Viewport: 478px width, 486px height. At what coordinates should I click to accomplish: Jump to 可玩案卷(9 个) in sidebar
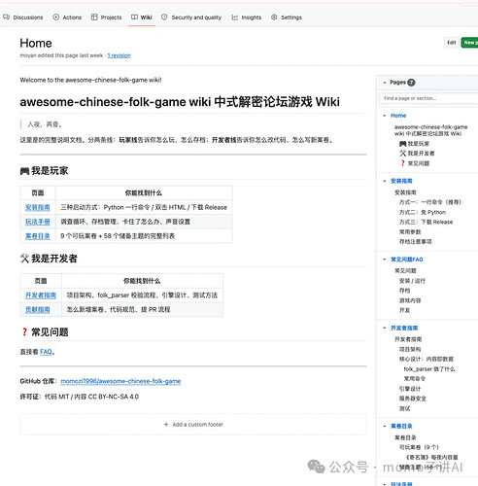click(x=419, y=447)
